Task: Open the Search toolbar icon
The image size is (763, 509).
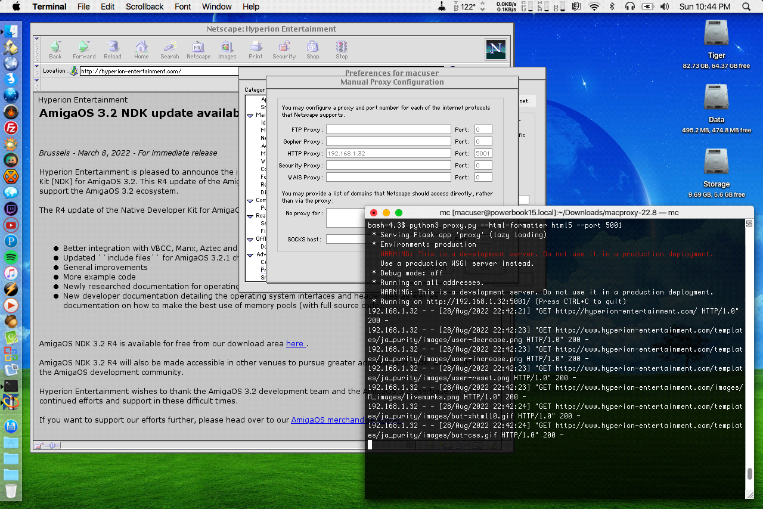Action: coord(169,49)
